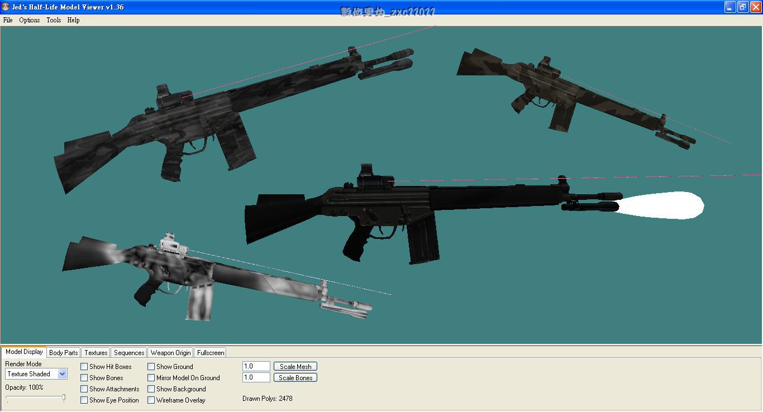The height and width of the screenshot is (412, 763).
Task: Adjust the Opacity slider handle
Action: (64, 398)
